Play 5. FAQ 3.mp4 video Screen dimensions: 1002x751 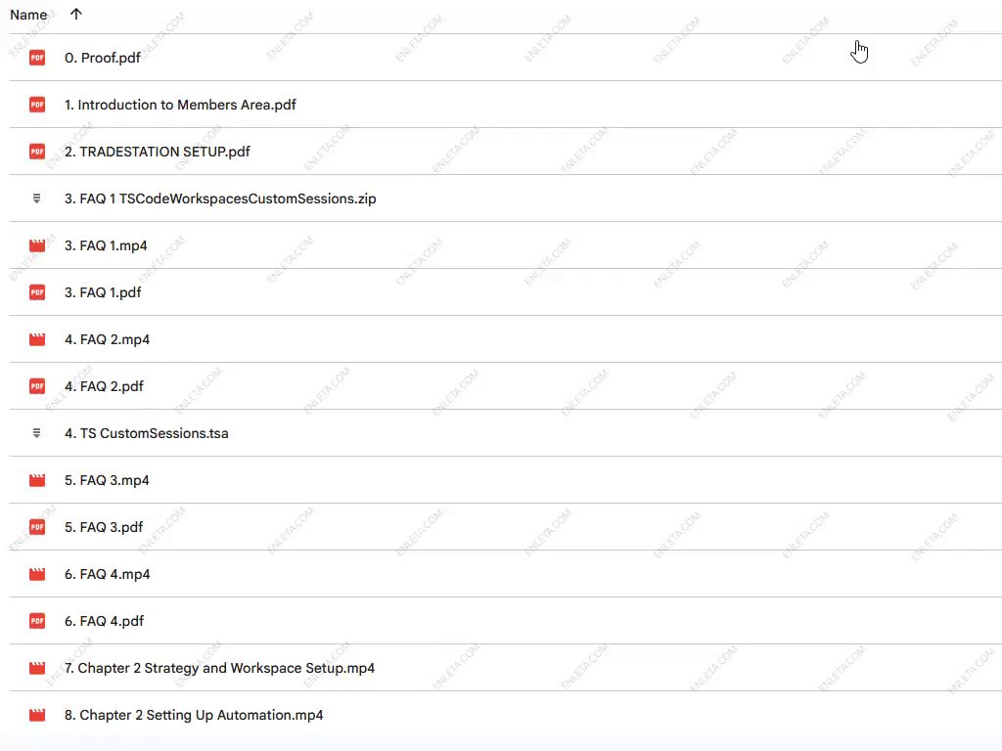click(x=107, y=480)
